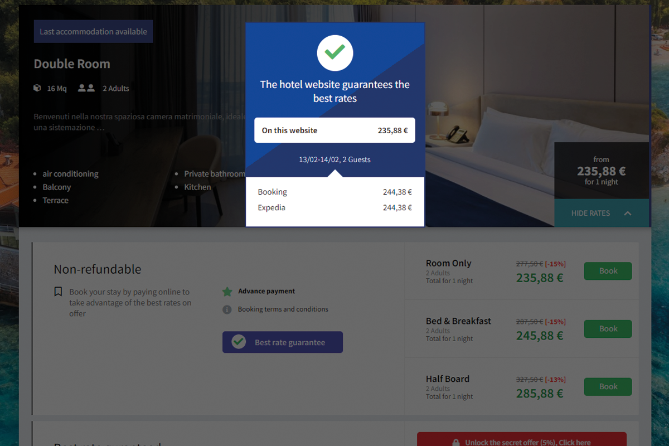
Task: Click the Last accommodation available badge
Action: click(x=93, y=32)
